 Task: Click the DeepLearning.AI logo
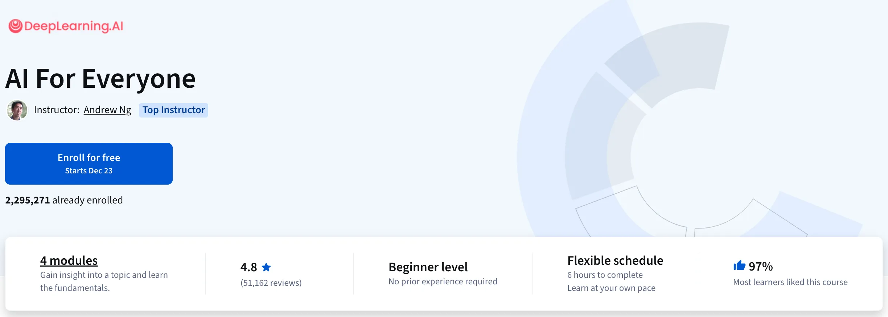[66, 26]
